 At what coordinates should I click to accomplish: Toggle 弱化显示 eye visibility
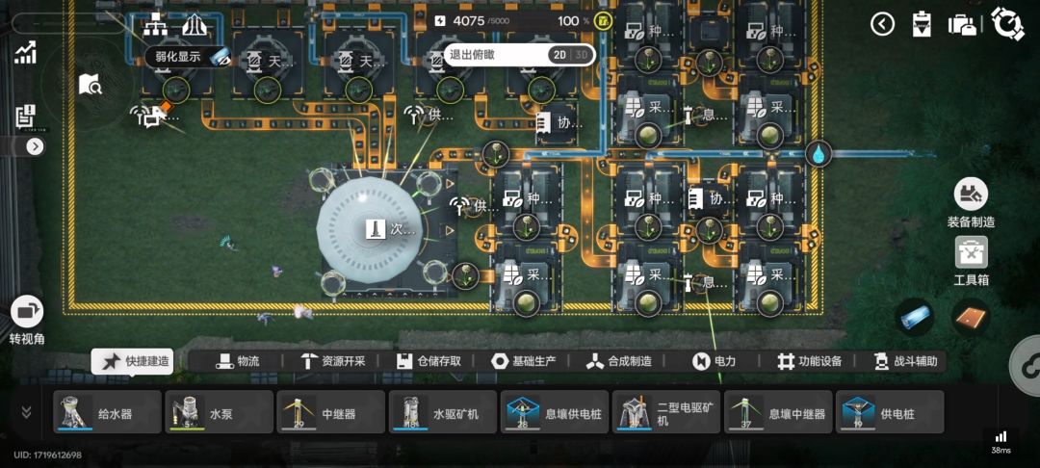[x=221, y=57]
